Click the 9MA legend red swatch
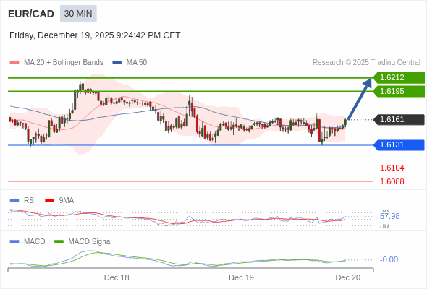427x289 pixels. point(49,201)
